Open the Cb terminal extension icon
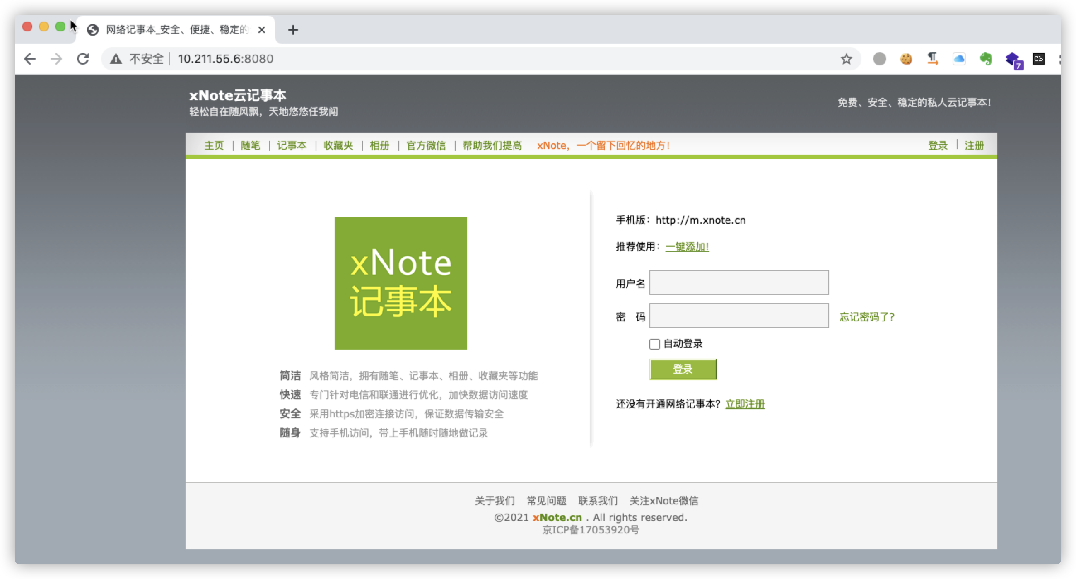 [x=1038, y=59]
